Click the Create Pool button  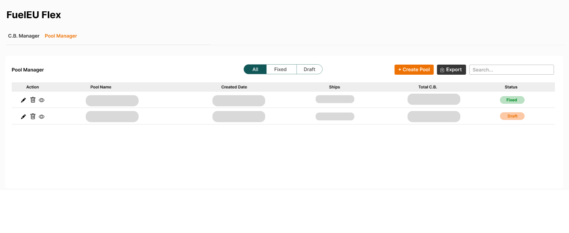[414, 69]
